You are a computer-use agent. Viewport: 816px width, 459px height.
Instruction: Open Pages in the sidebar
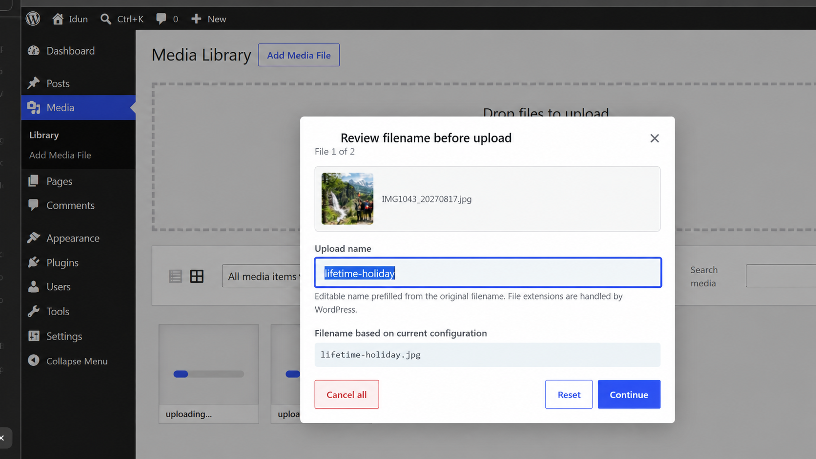click(x=78, y=181)
